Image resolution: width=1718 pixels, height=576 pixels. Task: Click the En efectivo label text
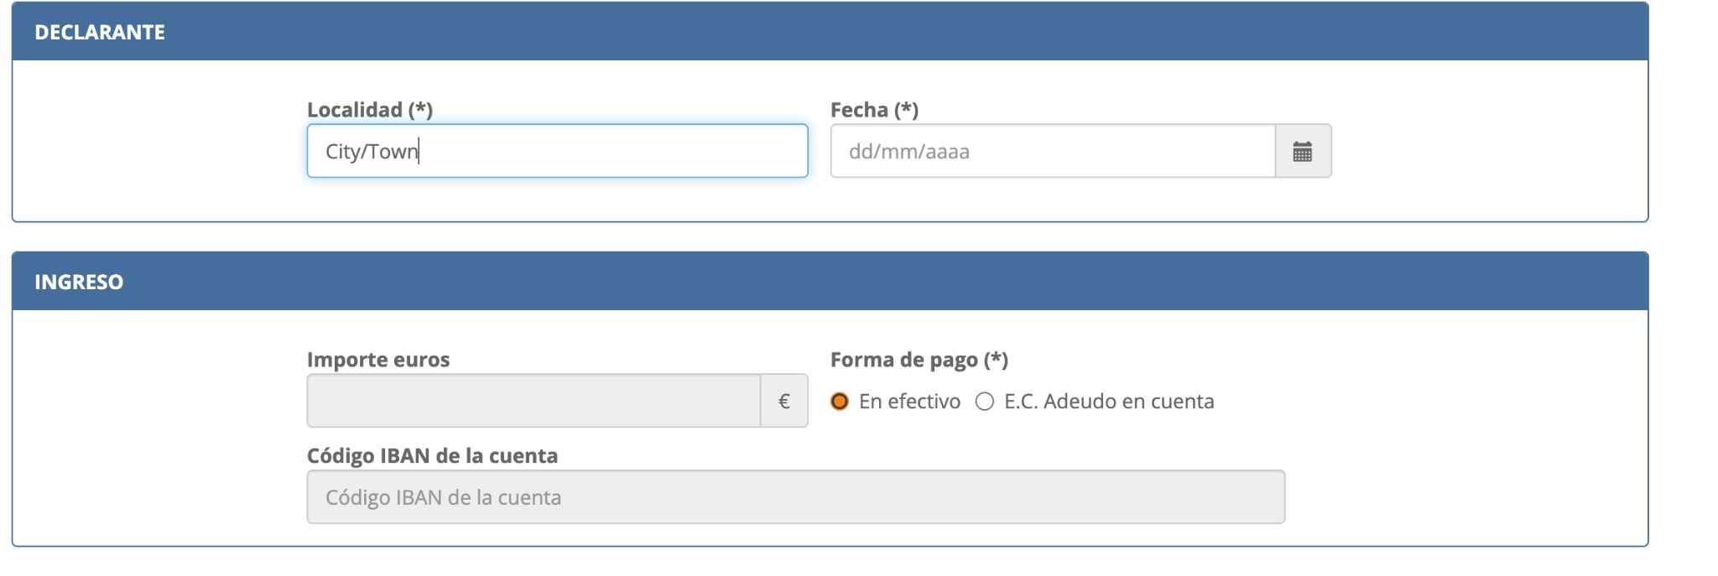(x=909, y=402)
